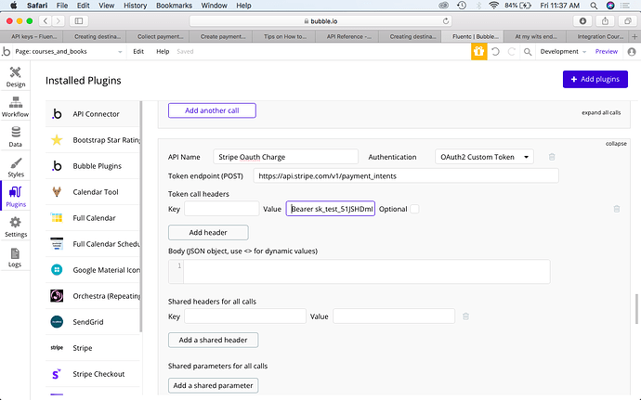Click the Preview link
Viewport: 641px width, 400px height.
tap(607, 51)
